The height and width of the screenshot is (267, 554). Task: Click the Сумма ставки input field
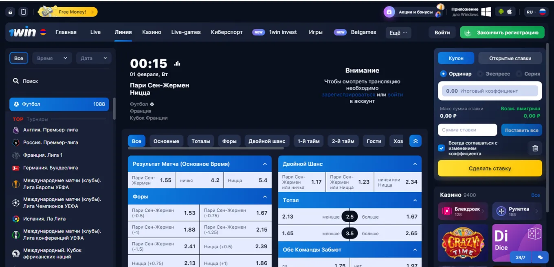tap(468, 130)
